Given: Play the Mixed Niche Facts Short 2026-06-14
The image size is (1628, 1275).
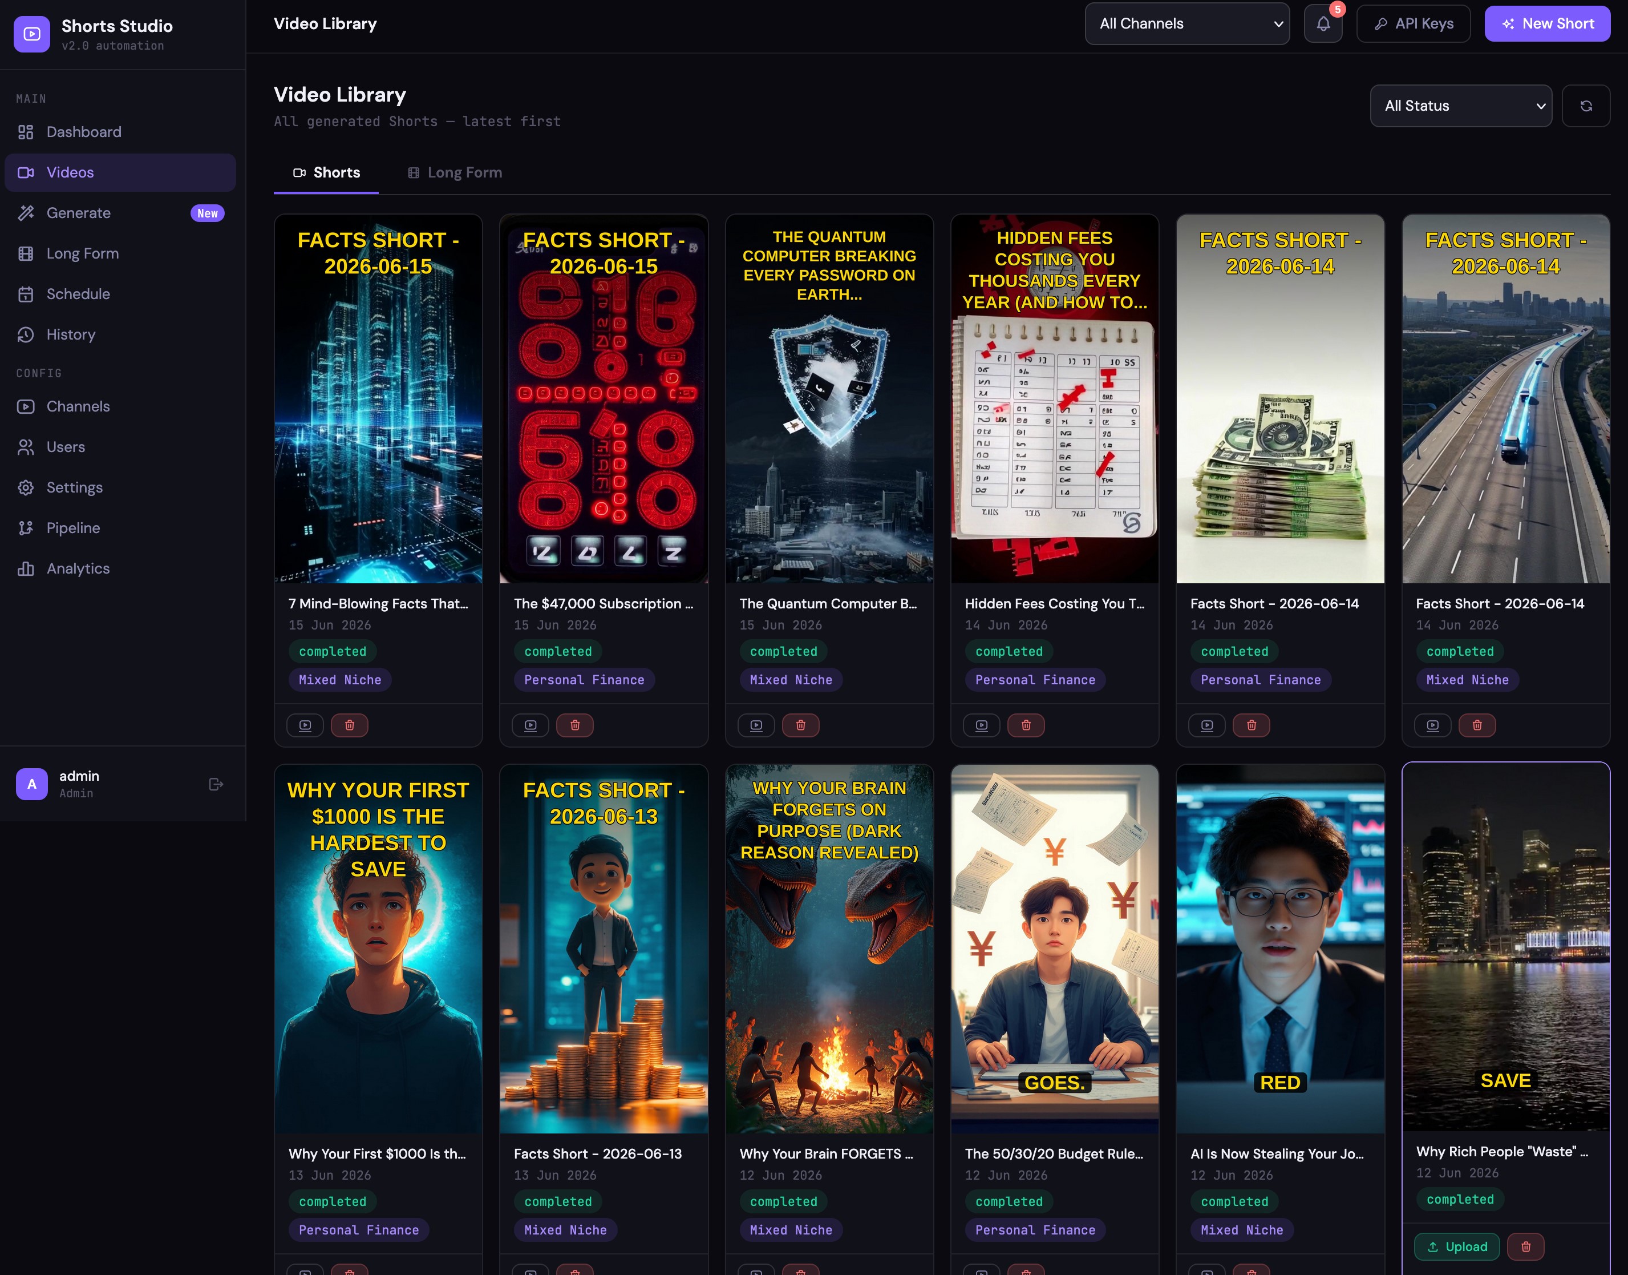Looking at the screenshot, I should click(x=1432, y=725).
